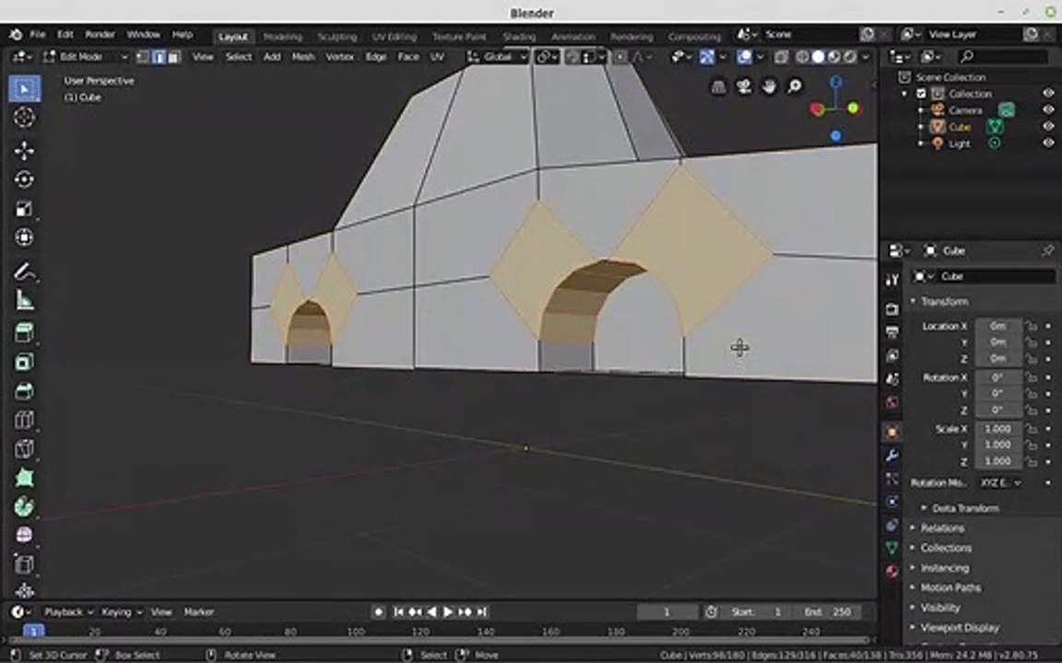Open the Modifiers wrench properties tab
Screen dimensions: 1062x663
click(x=892, y=455)
